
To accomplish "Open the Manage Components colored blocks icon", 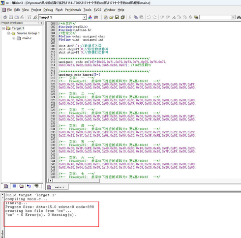I will point(90,17).
